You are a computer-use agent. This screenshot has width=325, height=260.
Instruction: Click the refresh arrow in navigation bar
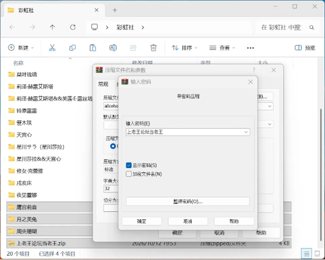pos(73,27)
